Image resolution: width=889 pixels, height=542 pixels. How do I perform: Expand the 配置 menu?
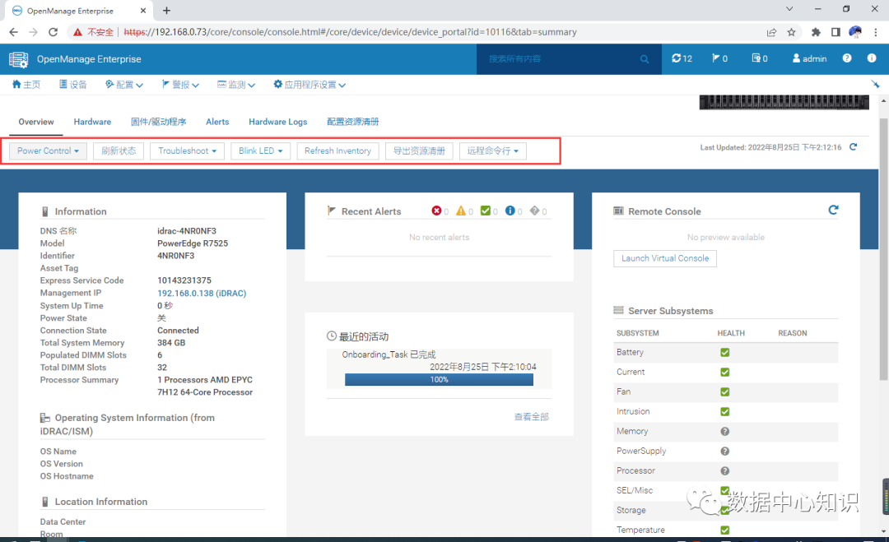(124, 85)
